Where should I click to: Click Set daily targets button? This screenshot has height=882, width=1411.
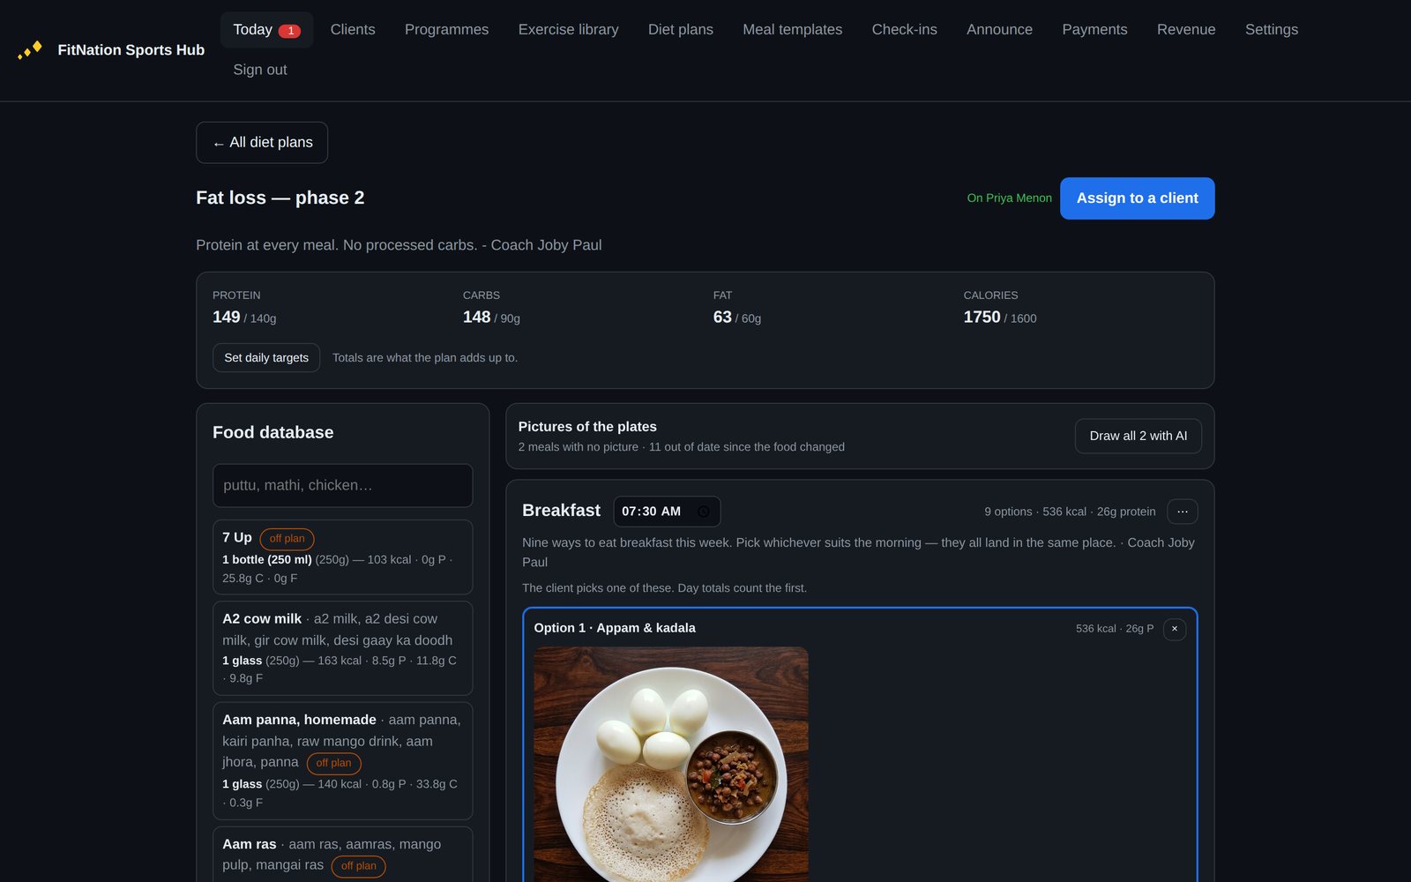click(265, 358)
